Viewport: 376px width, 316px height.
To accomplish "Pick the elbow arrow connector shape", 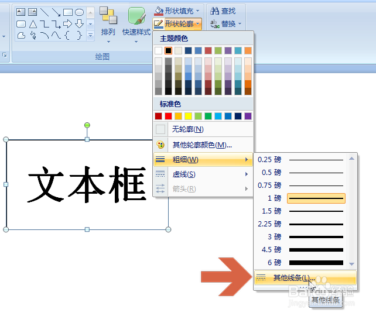I will coord(56,24).
